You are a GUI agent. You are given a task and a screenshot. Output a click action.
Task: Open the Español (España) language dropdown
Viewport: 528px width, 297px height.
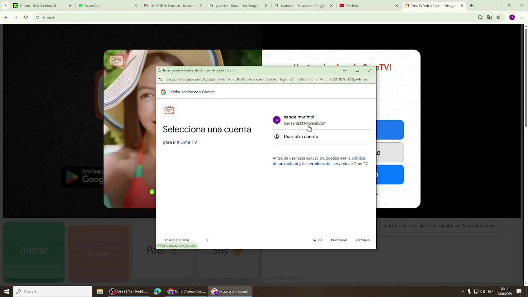(185, 240)
